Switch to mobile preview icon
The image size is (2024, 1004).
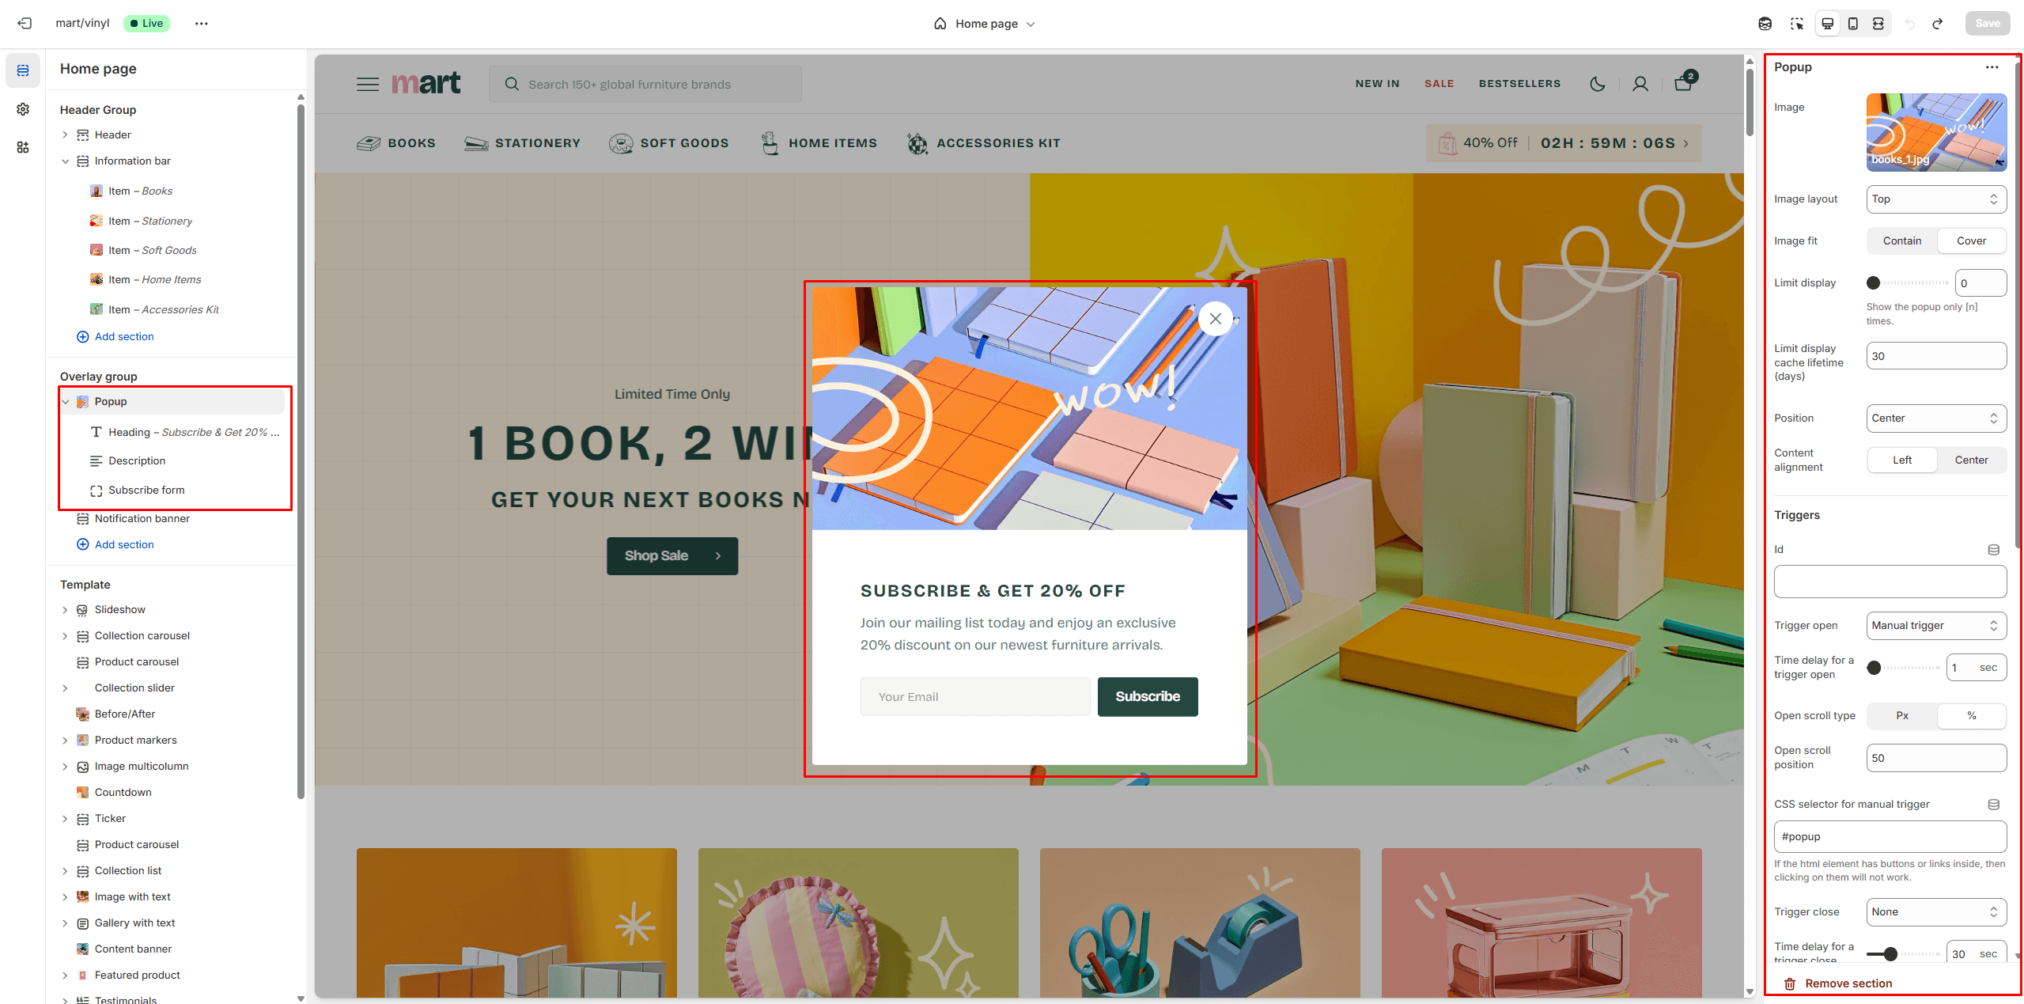pos(1852,24)
